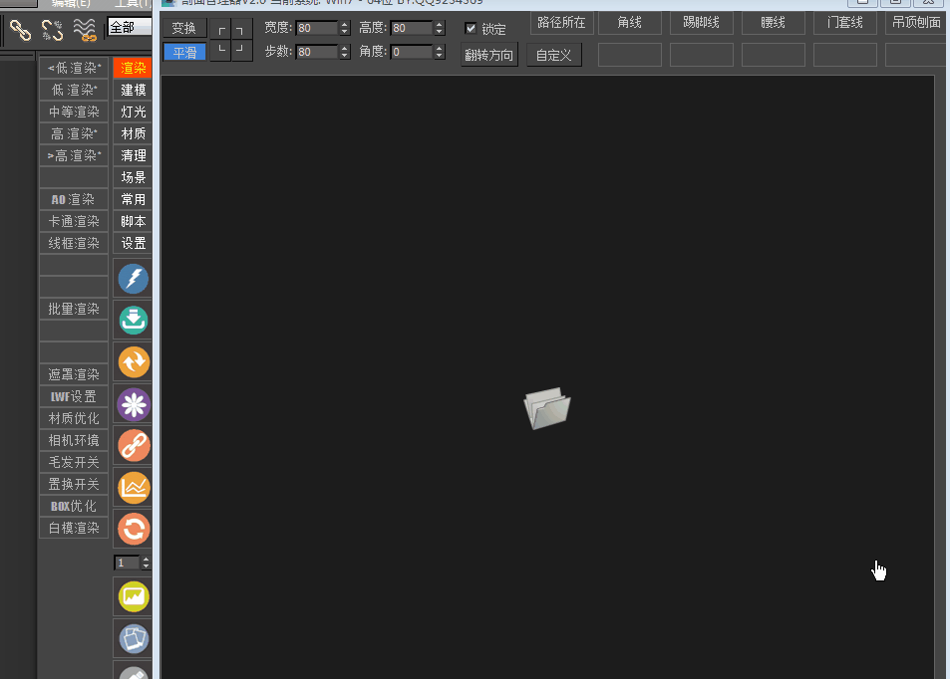Open the 全部 selection filter dropdown
950x679 pixels.
129,27
